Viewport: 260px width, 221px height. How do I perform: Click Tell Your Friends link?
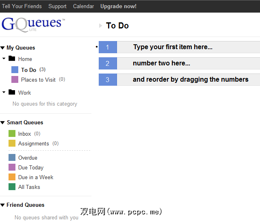point(22,6)
